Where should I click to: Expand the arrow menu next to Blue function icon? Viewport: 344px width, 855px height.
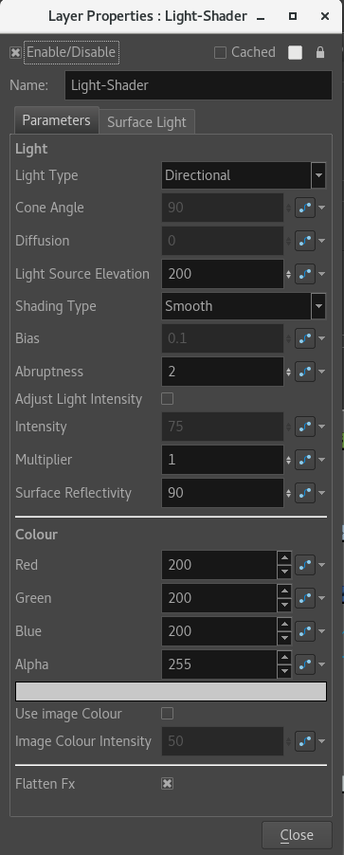[x=321, y=631]
